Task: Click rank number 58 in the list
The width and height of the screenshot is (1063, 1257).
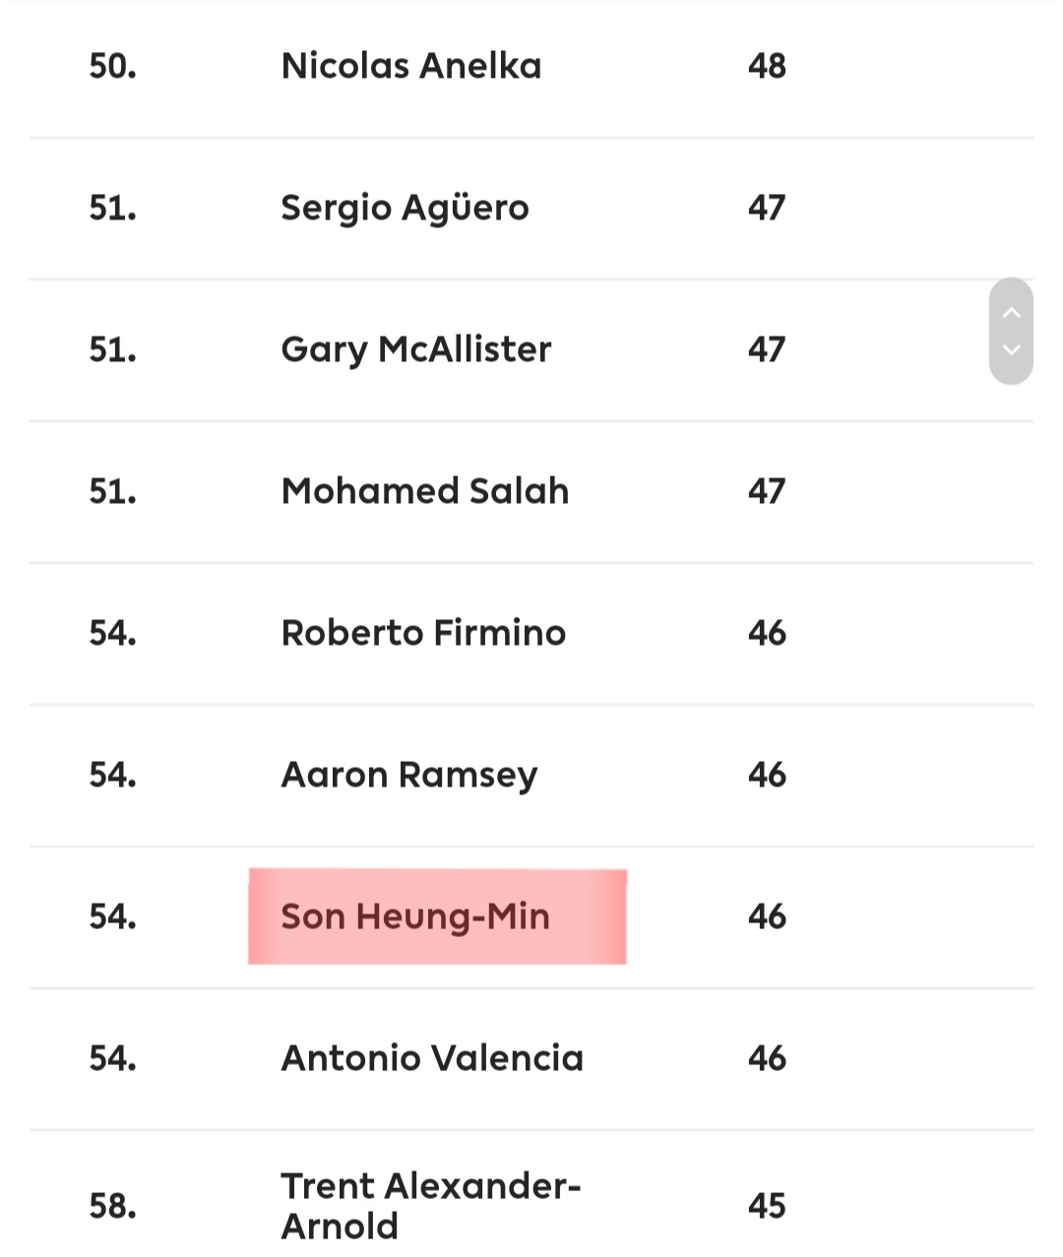Action: 112,1206
